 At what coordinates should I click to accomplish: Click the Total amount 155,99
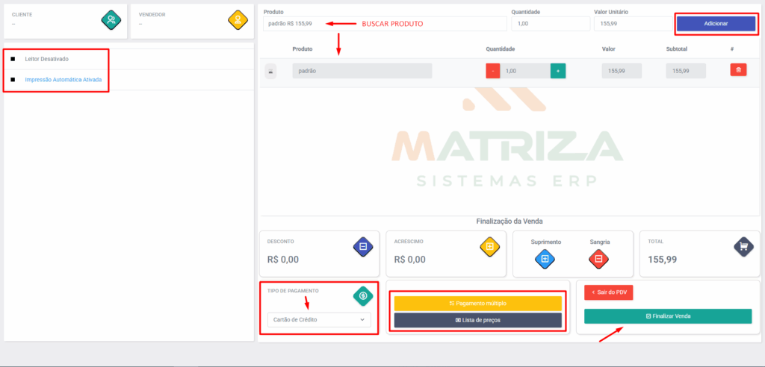pyautogui.click(x=663, y=260)
